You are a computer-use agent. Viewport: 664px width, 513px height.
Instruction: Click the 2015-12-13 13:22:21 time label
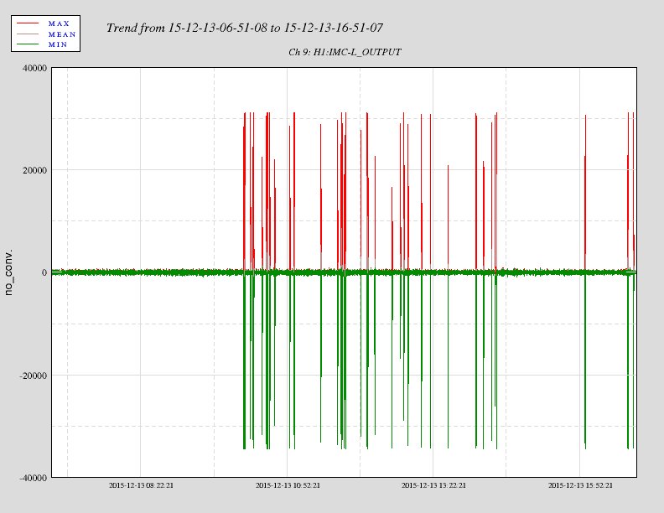(433, 485)
